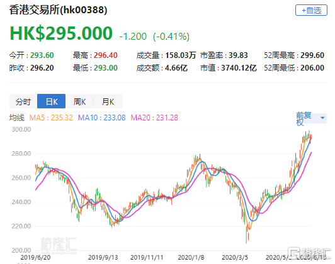The width and height of the screenshot is (335, 264).
Task: Click the 240.00 y-axis label
Action: pyautogui.click(x=21, y=202)
